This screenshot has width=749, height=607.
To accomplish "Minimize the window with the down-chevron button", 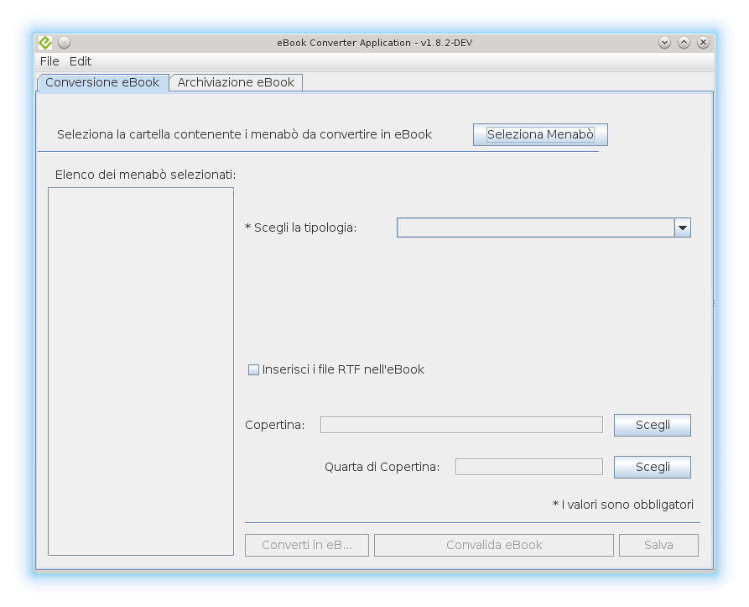I will 665,42.
